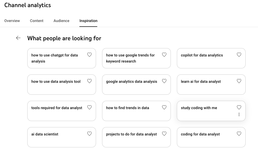Save 'coding for data analyst' with its heart

(239, 134)
